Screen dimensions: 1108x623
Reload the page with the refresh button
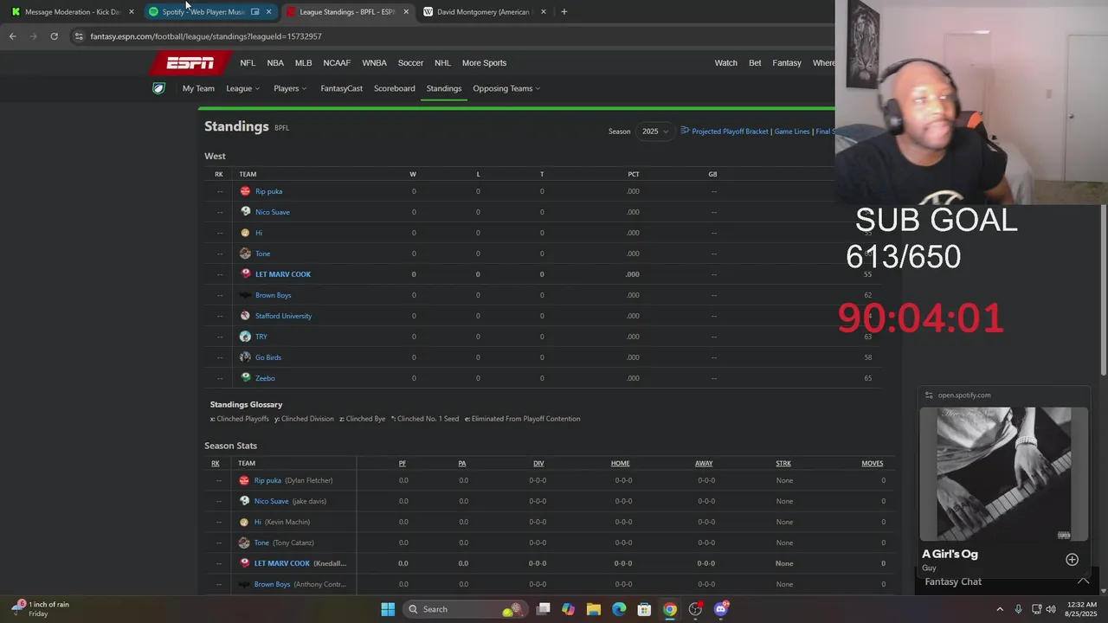(x=54, y=36)
